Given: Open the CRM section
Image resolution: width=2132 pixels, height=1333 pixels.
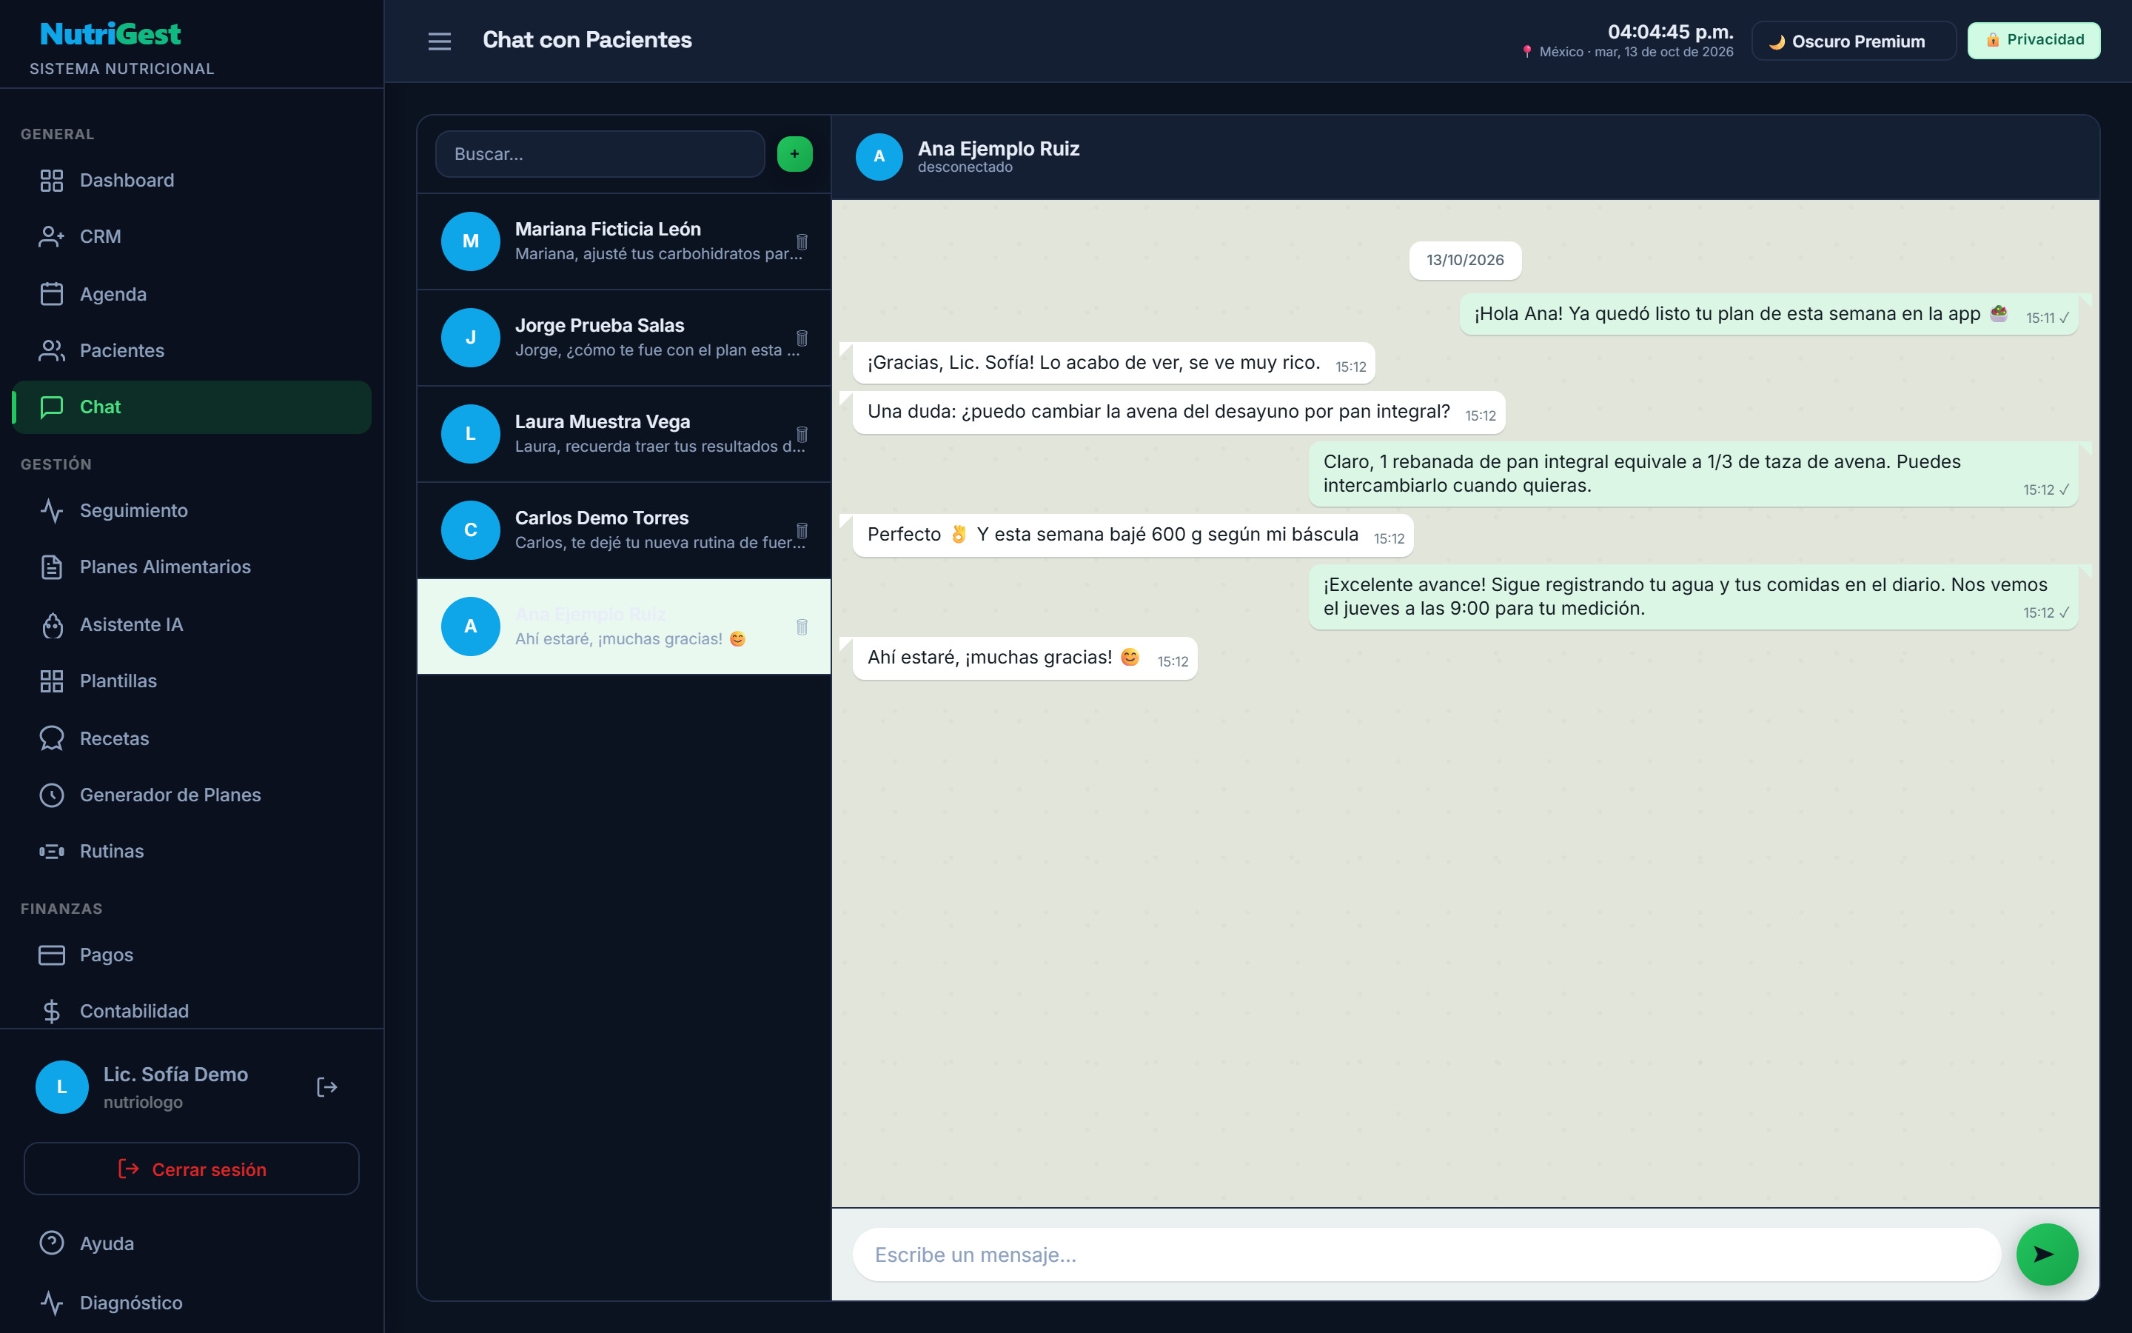Looking at the screenshot, I should (x=191, y=237).
